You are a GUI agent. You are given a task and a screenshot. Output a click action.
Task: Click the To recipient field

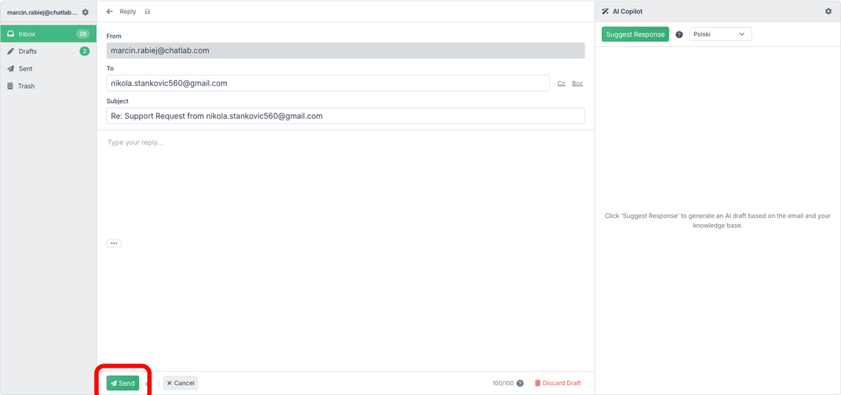pos(328,83)
